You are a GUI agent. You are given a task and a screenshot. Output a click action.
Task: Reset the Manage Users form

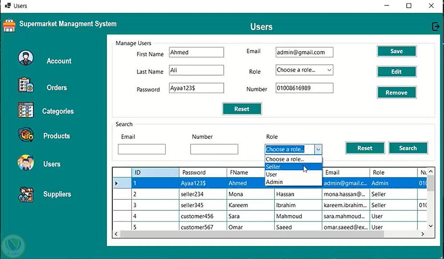coord(242,109)
